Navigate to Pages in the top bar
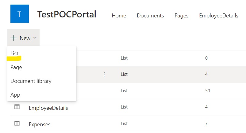Viewport: 246px width, 133px height. pos(182,16)
